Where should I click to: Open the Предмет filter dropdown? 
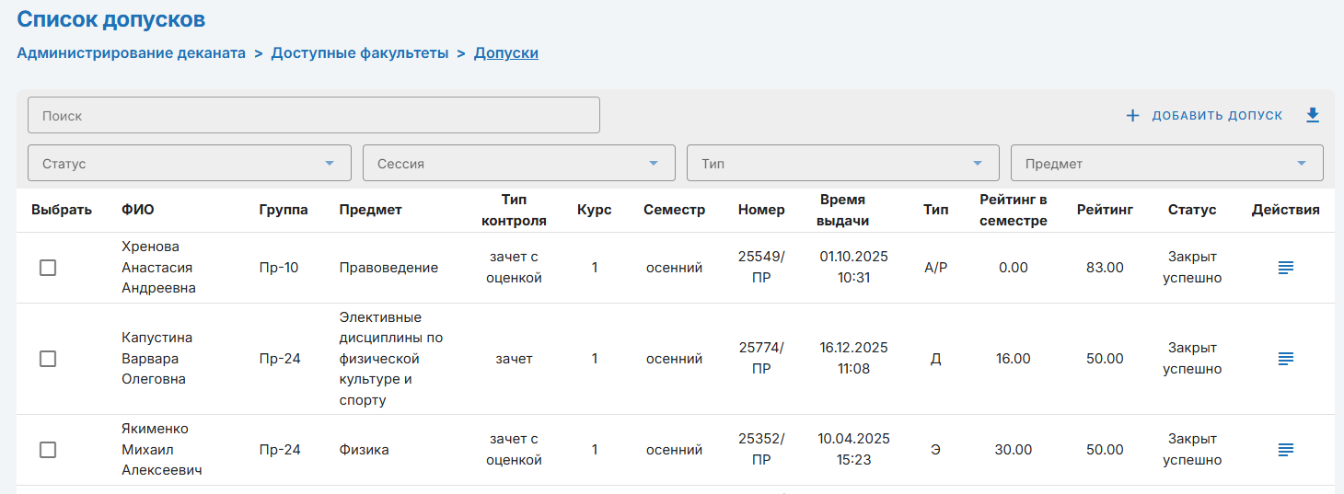pyautogui.click(x=1167, y=163)
